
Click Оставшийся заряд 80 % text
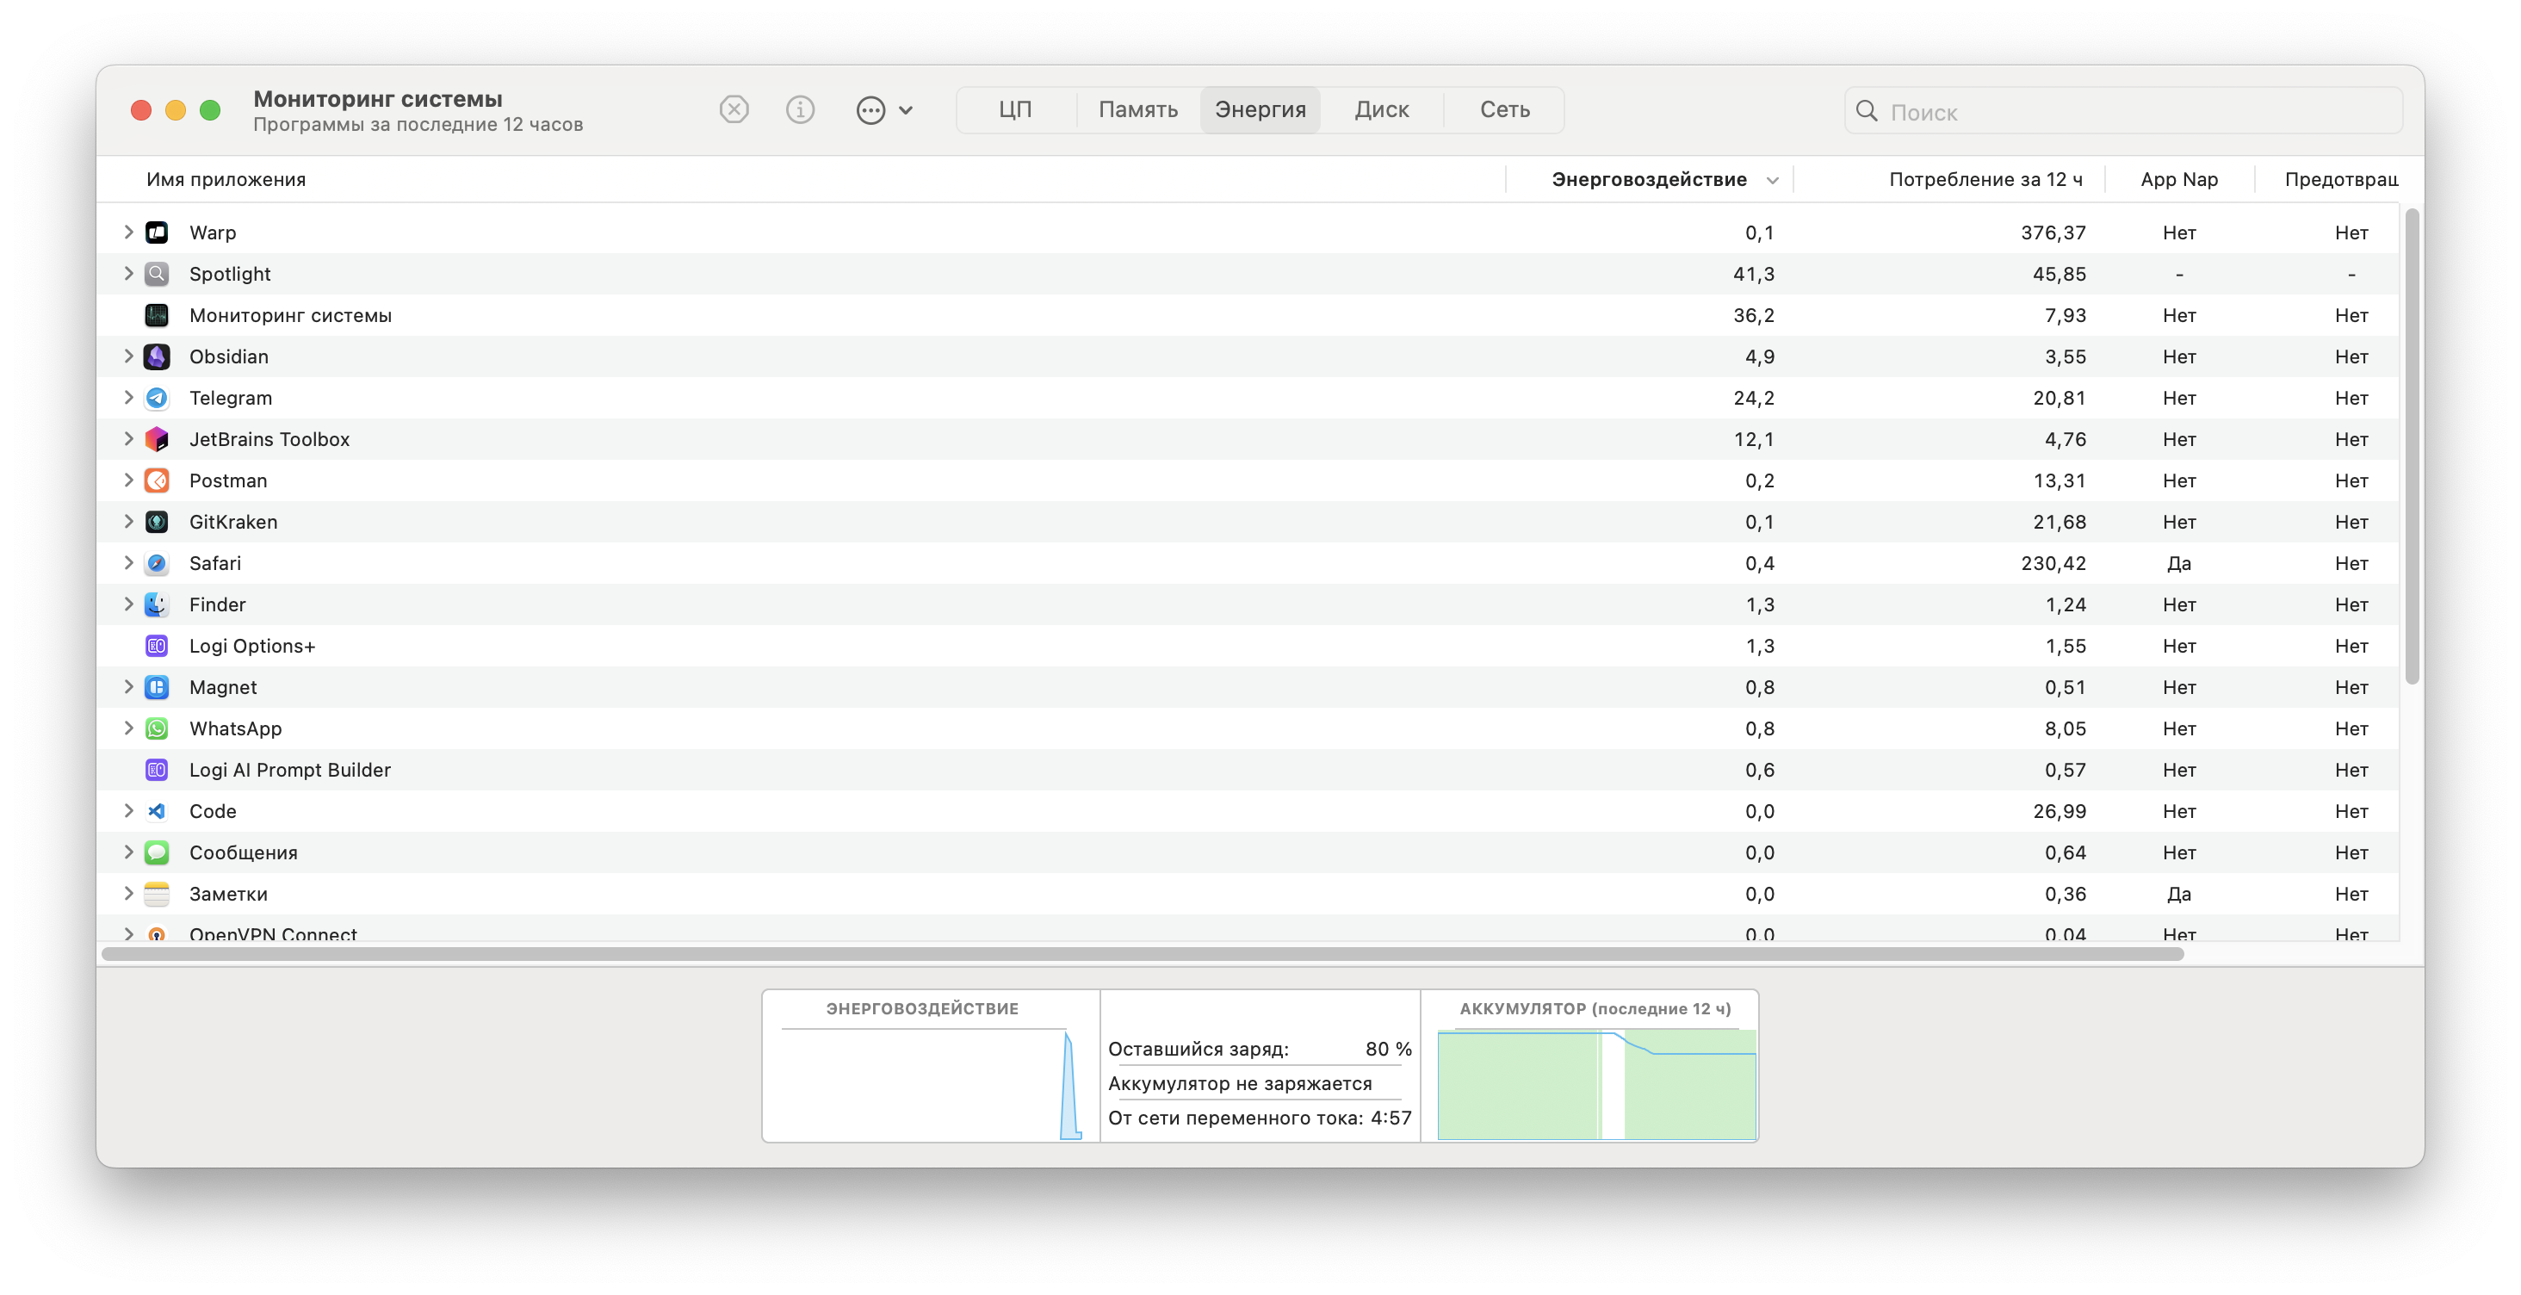1260,1049
